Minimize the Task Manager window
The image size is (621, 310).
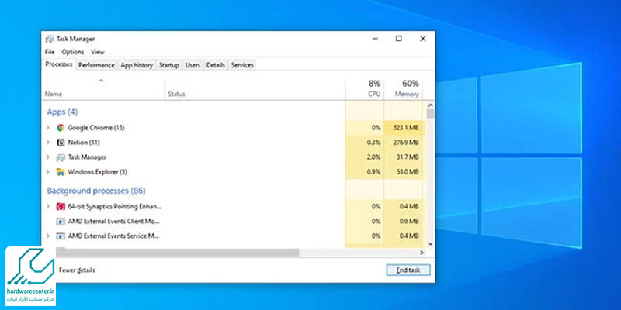pyautogui.click(x=375, y=38)
